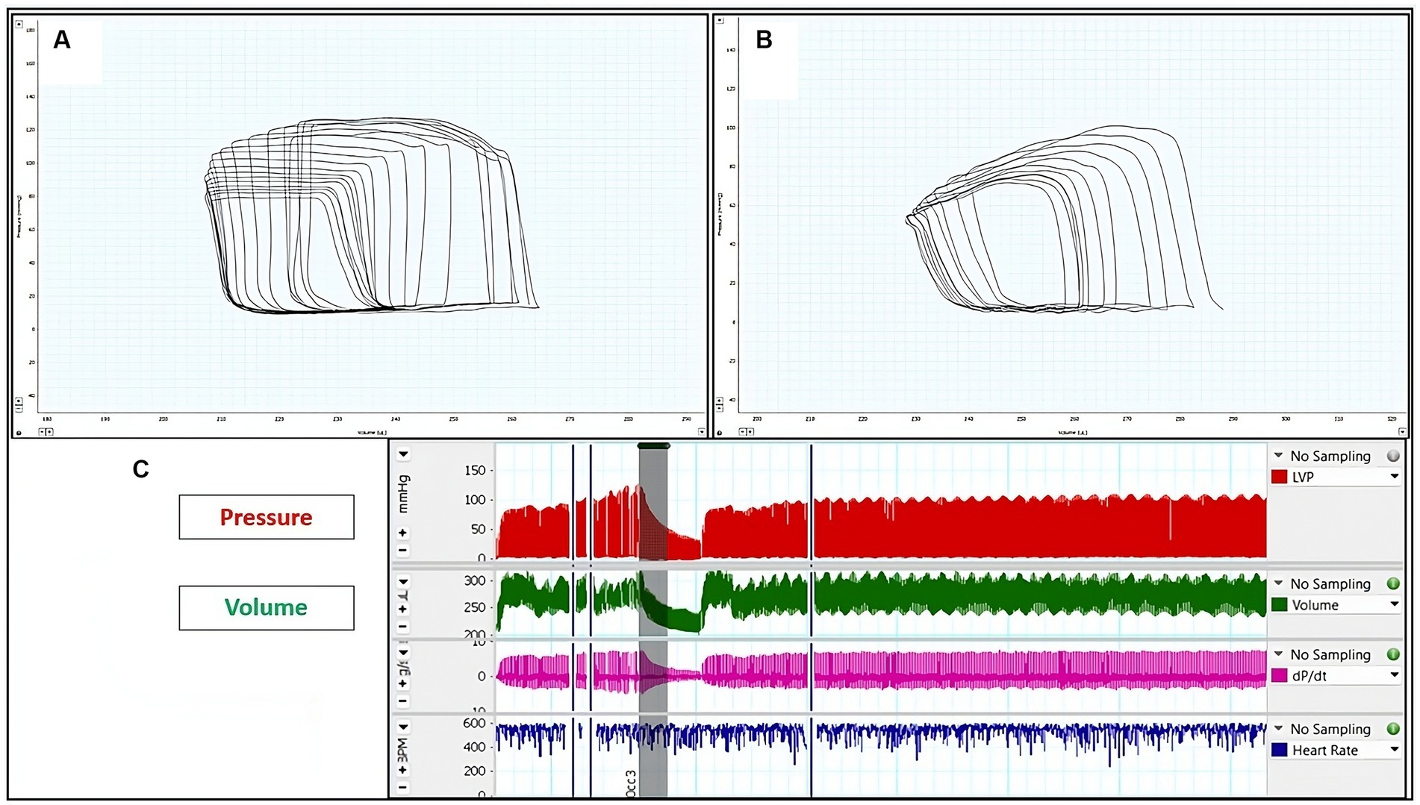Click vertical zoom-in icon on panel B pressure axis

[x=720, y=401]
